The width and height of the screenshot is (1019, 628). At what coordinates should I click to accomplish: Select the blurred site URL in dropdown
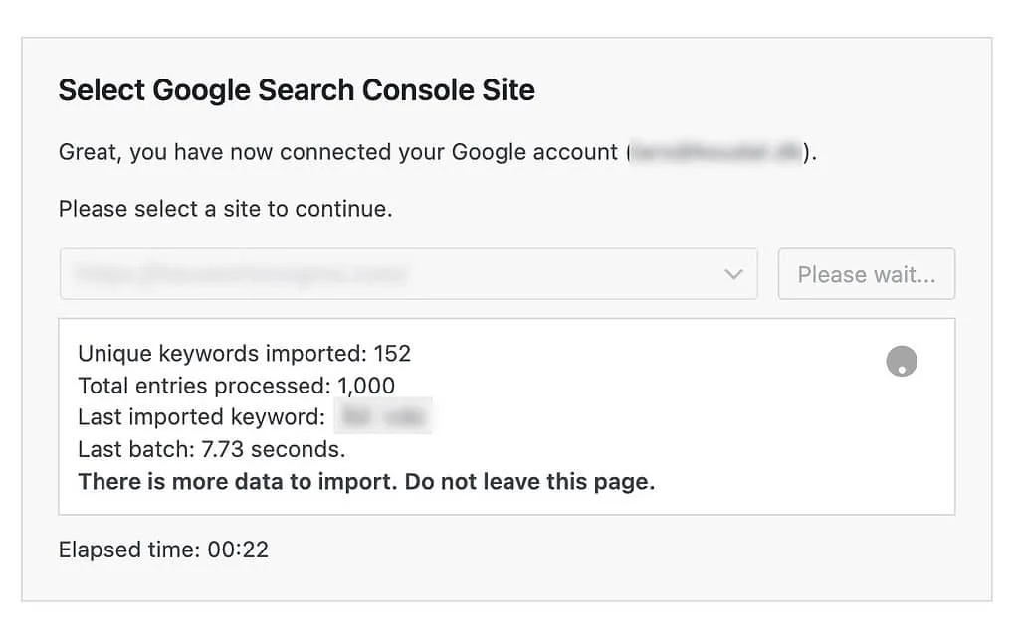[x=241, y=274]
